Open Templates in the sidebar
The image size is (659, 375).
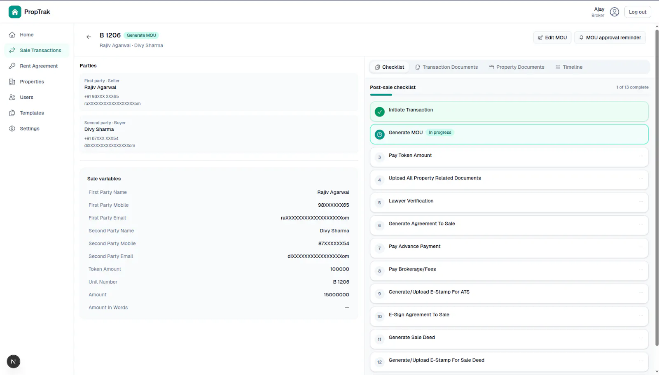pos(37,113)
